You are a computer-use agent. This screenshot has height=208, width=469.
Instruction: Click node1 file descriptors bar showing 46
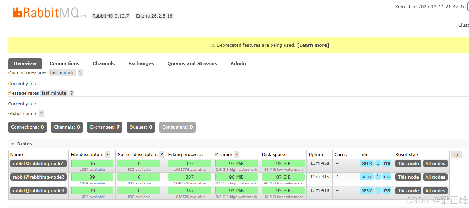pos(92,163)
